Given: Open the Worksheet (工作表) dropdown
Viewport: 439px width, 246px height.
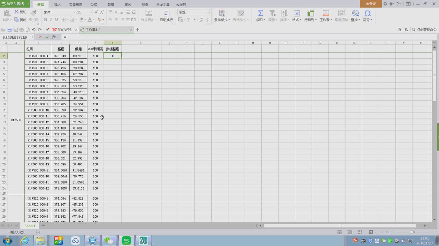Looking at the screenshot, I should (x=326, y=16).
